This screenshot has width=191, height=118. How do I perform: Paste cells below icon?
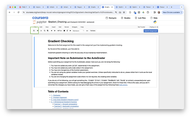pos(48,31)
